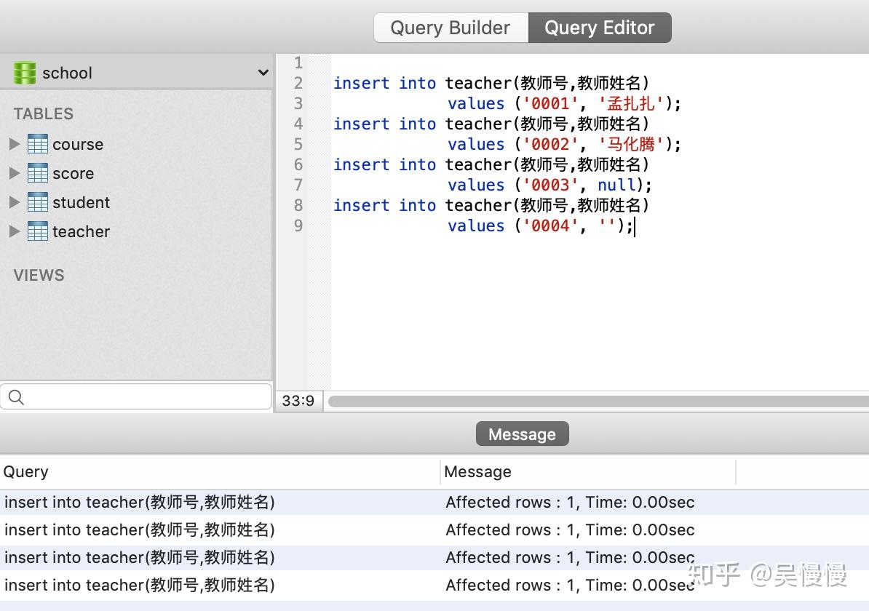869x611 pixels.
Task: Switch to the Query Builder tab
Action: tap(451, 28)
